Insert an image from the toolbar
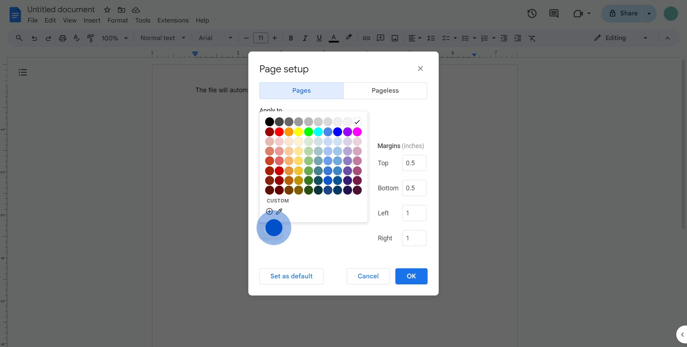 pos(395,38)
